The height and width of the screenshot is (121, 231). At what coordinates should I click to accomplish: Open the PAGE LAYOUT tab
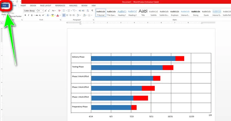click(46, 5)
